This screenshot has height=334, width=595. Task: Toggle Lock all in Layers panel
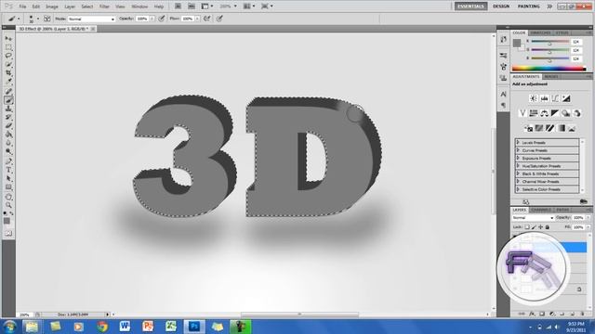[548, 226]
